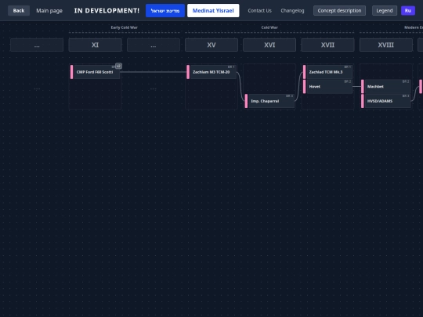The image size is (423, 317).
Task: Open the Imp. Chaparral vehicle card
Action: click(x=269, y=101)
